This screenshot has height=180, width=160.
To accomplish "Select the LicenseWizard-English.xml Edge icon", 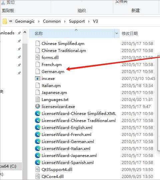I will tap(38, 128).
